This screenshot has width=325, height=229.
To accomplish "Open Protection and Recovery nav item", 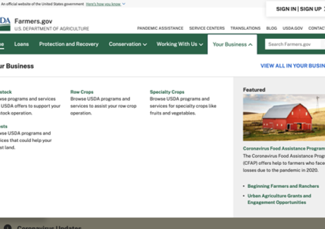I will click(x=69, y=44).
